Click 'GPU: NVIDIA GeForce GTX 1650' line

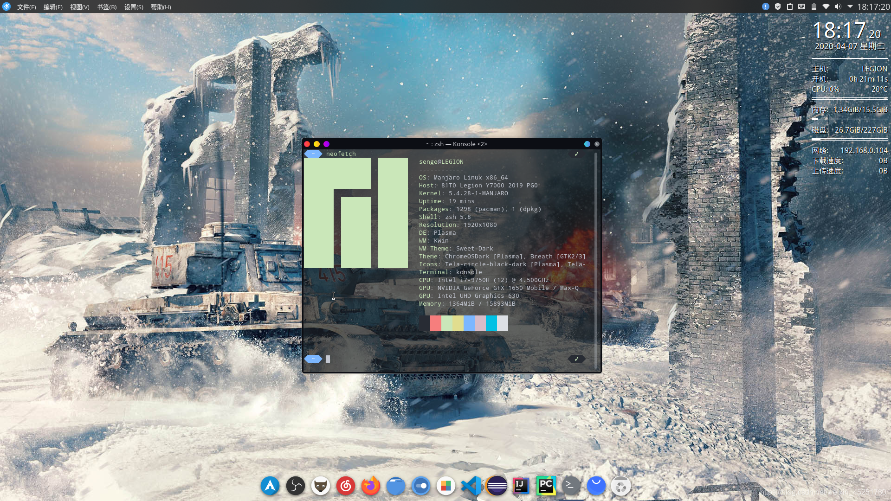pos(499,288)
